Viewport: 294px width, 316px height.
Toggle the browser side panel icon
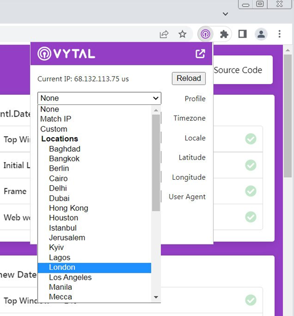(x=242, y=34)
